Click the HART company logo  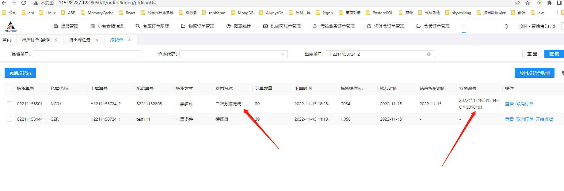click(11, 27)
